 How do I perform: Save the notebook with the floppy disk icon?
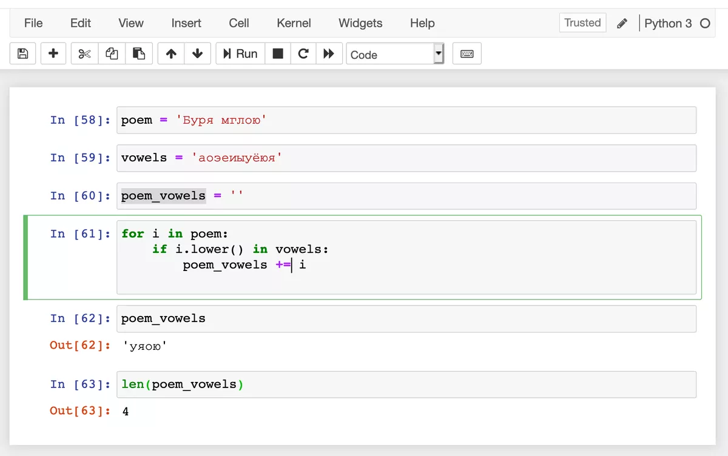[23, 53]
